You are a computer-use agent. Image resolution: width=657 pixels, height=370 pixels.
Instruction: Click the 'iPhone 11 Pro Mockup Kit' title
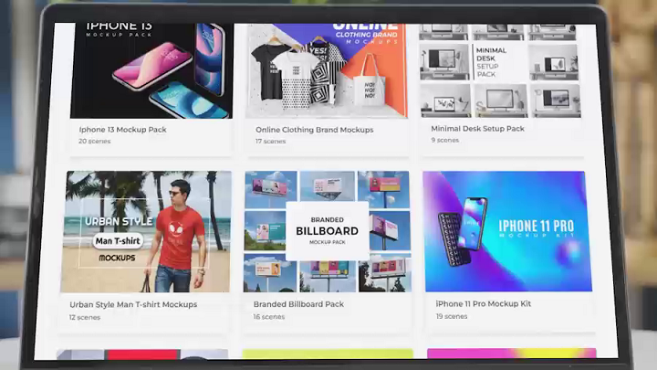coord(483,303)
